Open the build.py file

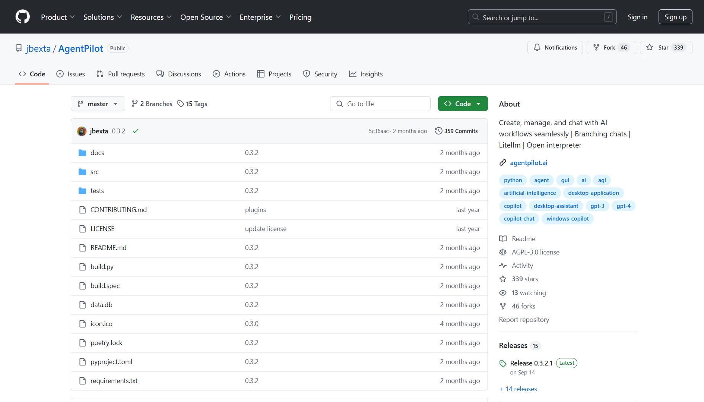102,267
